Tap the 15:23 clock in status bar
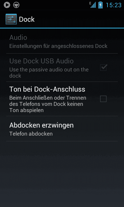 tap(114, 5)
